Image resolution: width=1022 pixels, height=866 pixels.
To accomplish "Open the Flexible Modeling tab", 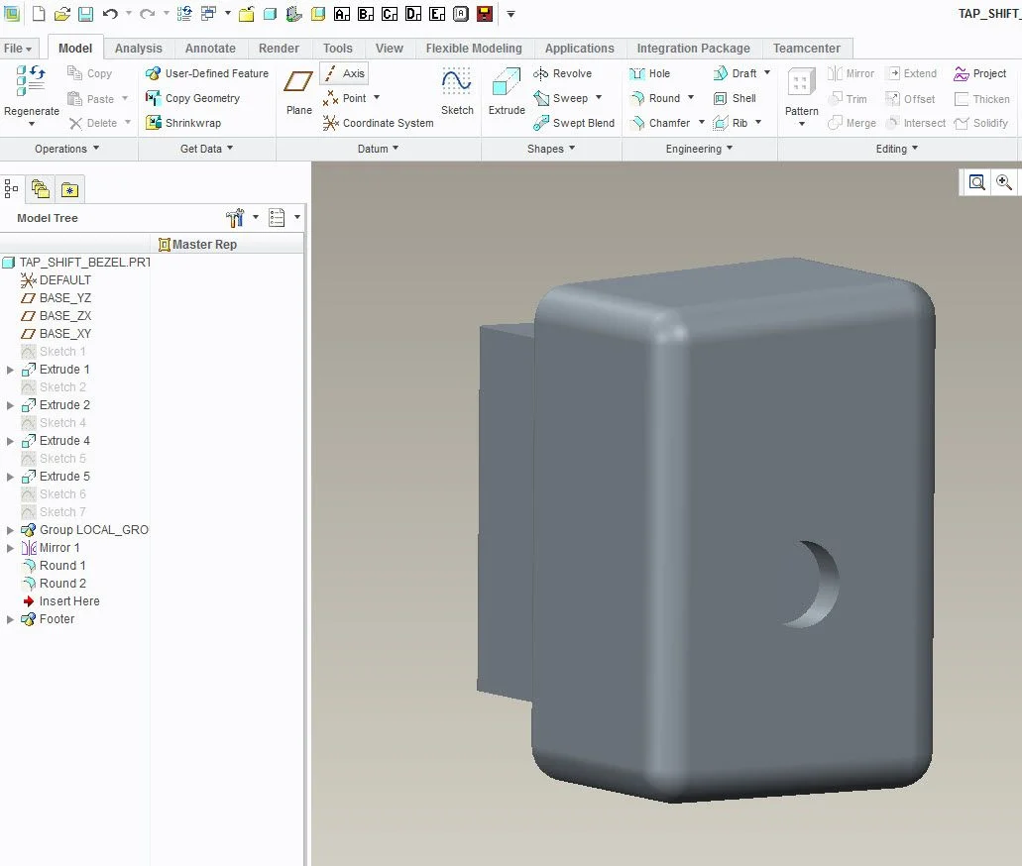I will 473,48.
